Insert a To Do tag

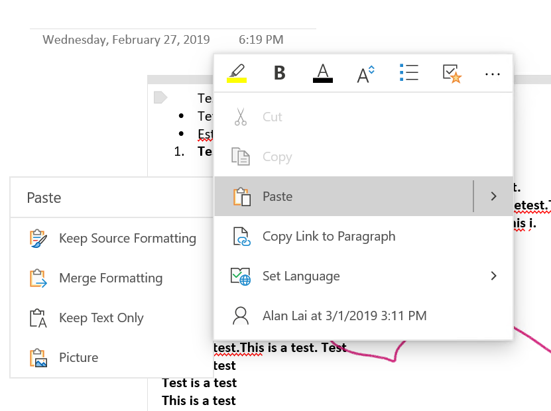(x=452, y=73)
